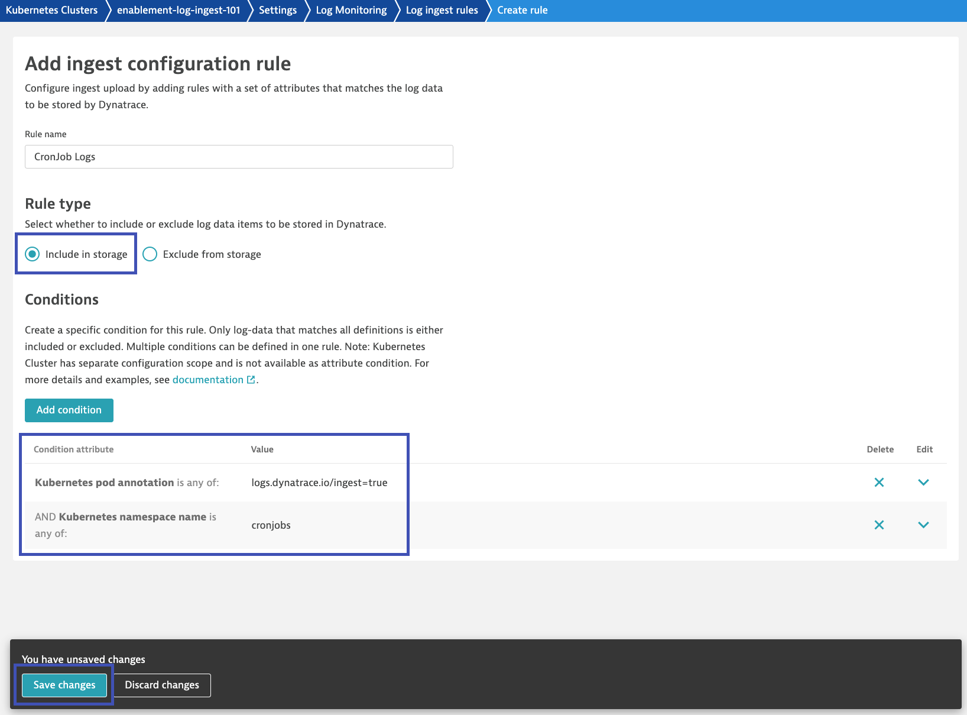Focus the Rule name input field

click(239, 157)
